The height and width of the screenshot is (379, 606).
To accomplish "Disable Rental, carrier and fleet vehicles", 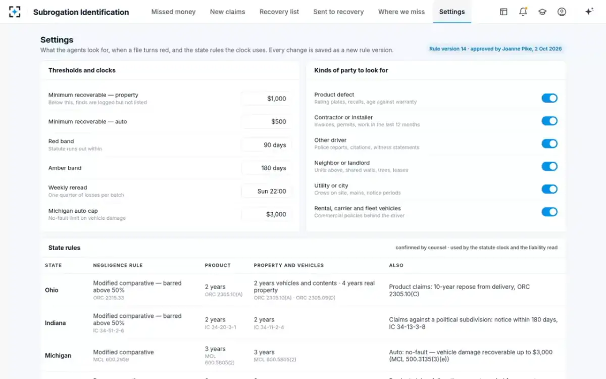I will pos(549,212).
